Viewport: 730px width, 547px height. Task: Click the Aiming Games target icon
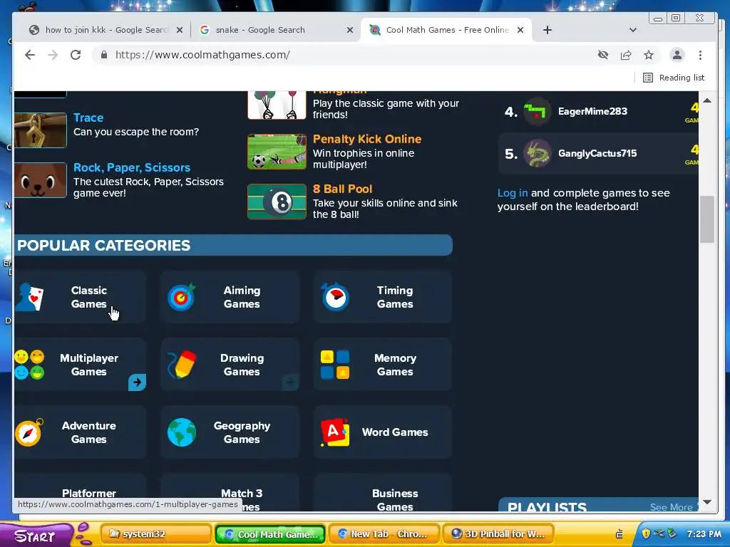point(182,297)
